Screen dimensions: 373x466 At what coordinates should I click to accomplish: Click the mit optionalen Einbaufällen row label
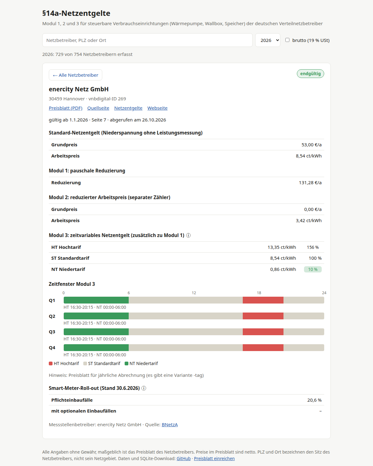[84, 411]
